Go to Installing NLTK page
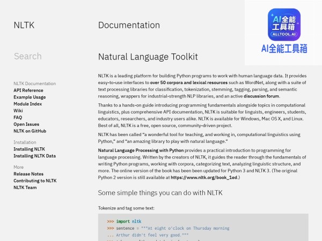Image resolution: width=322 pixels, height=241 pixels. click(x=29, y=149)
